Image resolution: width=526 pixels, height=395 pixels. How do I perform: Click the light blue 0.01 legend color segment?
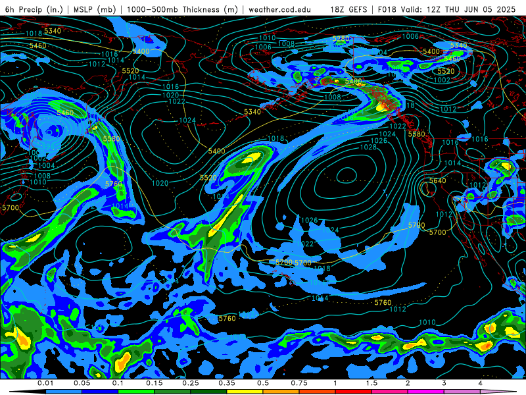[64, 392]
